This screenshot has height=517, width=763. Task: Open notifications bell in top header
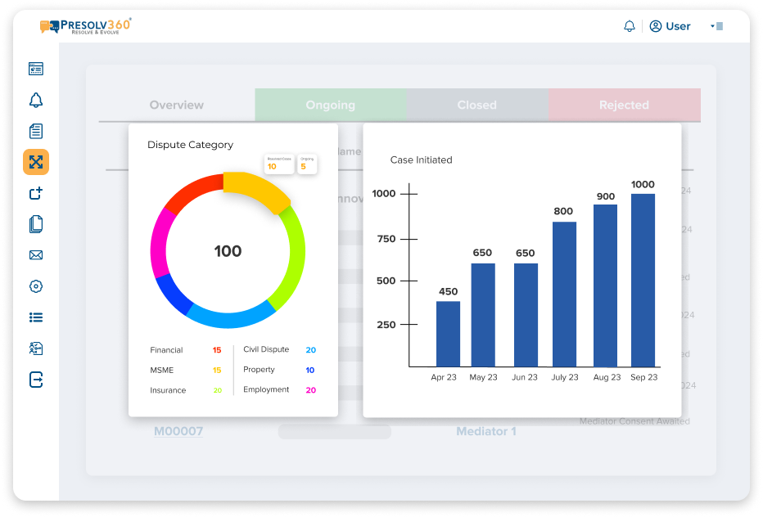pyautogui.click(x=630, y=26)
